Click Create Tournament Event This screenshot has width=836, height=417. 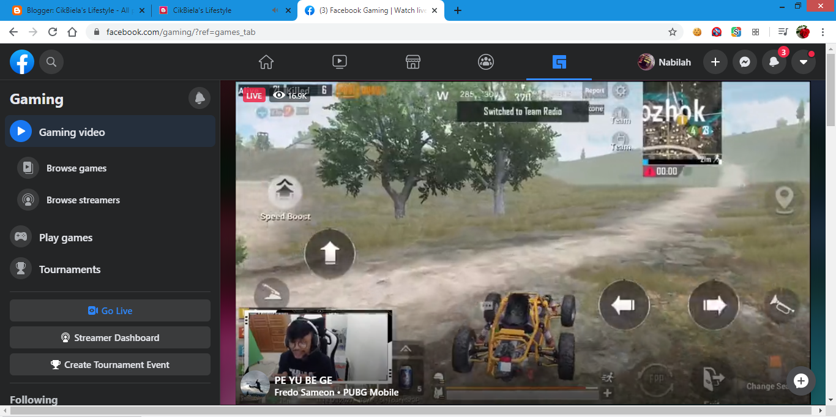coord(110,364)
